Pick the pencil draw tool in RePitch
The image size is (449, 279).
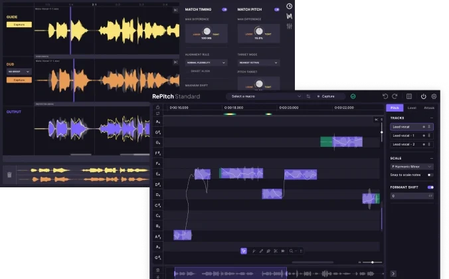[x=261, y=251]
